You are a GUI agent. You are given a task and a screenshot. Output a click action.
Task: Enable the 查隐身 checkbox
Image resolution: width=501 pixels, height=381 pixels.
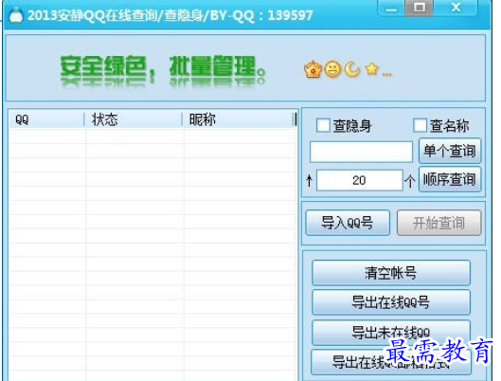pyautogui.click(x=323, y=125)
